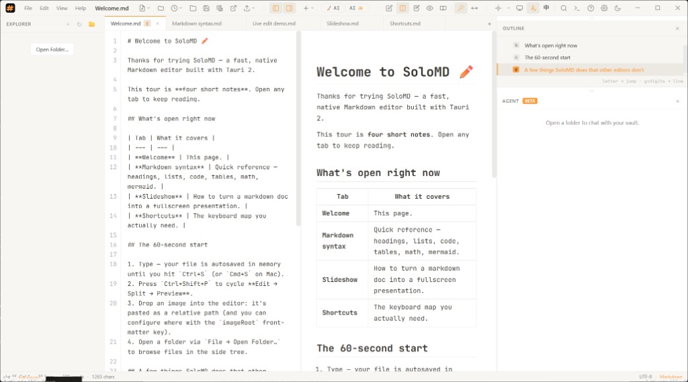Click the preview pane vertical scrollbar
Image resolution: width=688 pixels, height=382 pixels.
[x=494, y=104]
